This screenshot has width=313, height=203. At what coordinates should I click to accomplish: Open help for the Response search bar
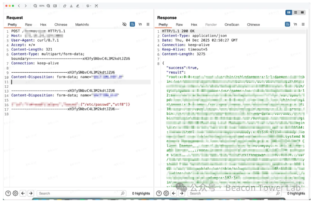159,193
